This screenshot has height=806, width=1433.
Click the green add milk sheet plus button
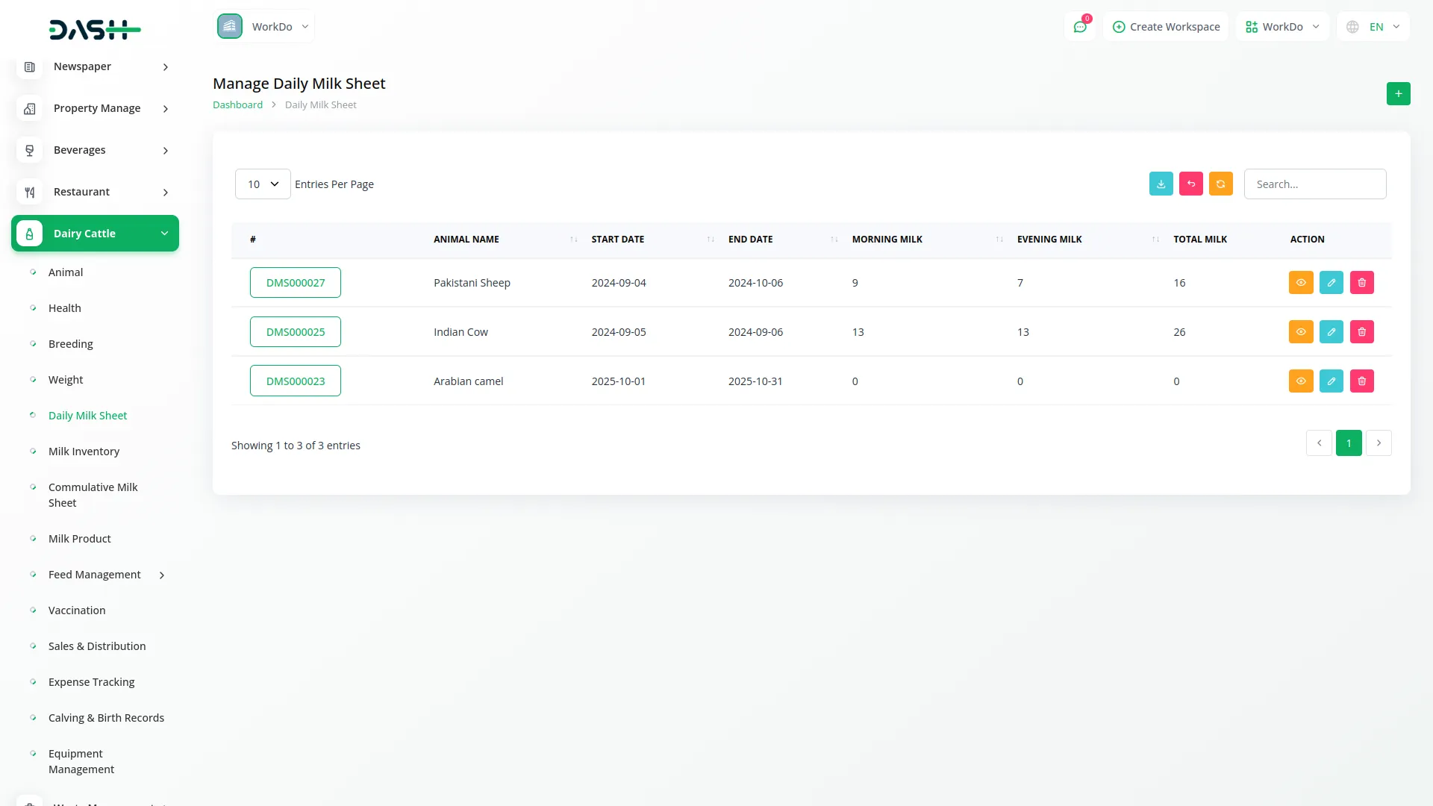[1398, 93]
